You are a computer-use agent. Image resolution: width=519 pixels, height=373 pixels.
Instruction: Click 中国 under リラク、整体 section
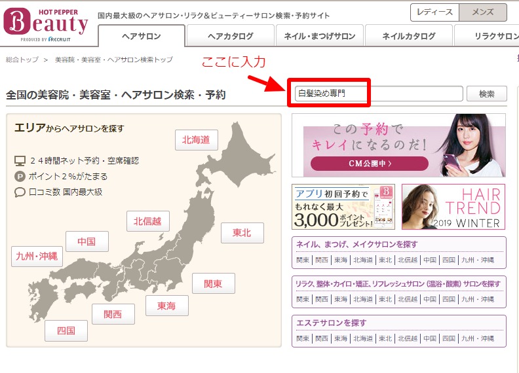(x=430, y=299)
